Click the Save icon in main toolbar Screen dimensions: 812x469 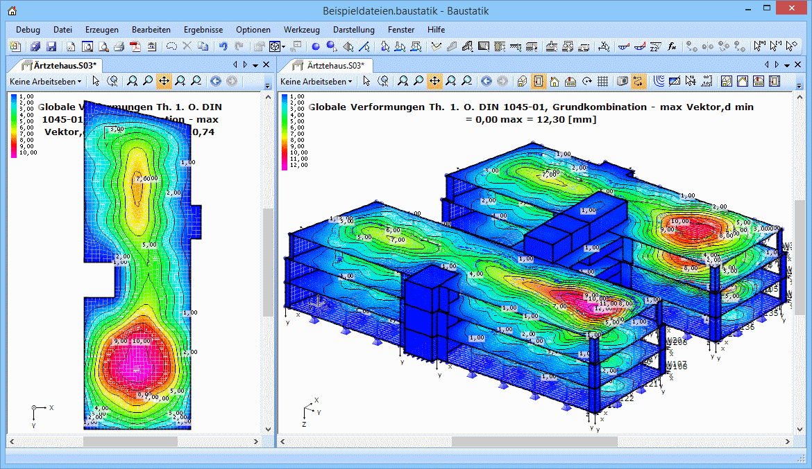[51, 47]
